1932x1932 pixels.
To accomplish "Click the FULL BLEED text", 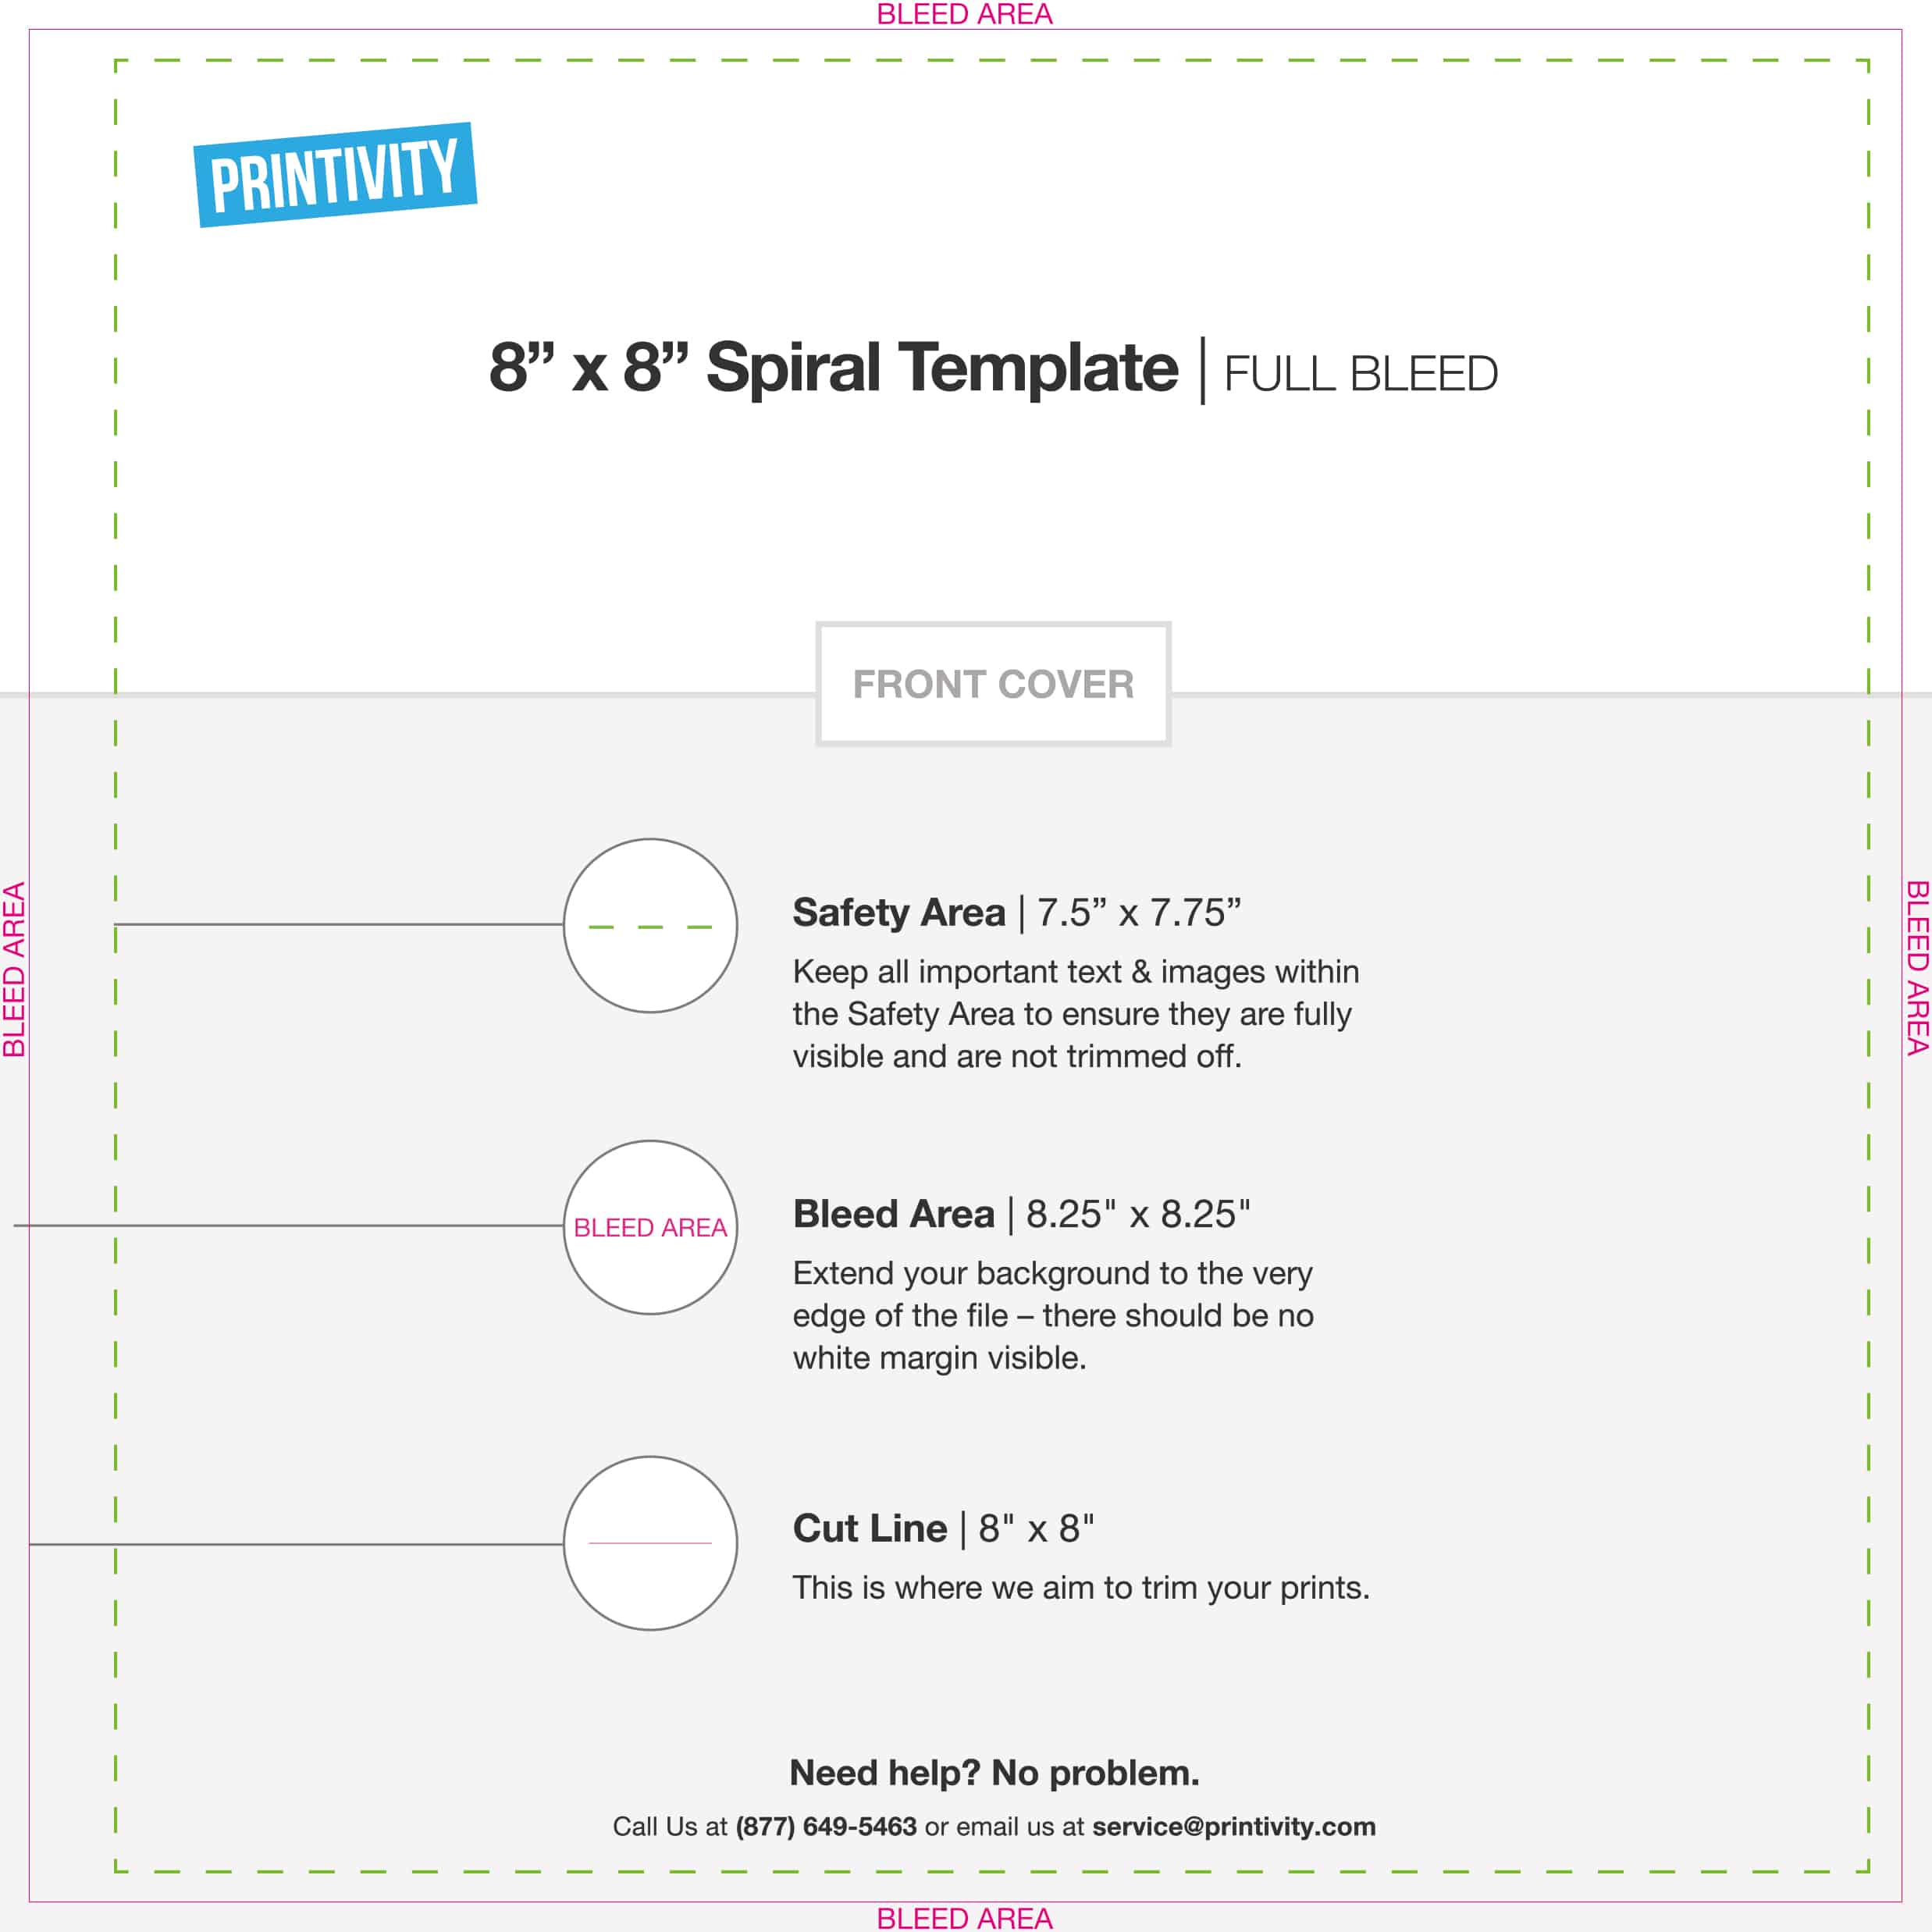I will pos(1360,374).
